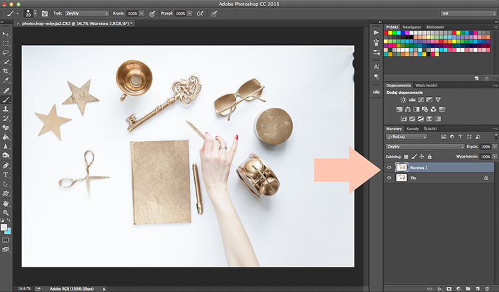Toggle airbrush mode in options bar
This screenshot has height=292, width=499.
click(200, 13)
